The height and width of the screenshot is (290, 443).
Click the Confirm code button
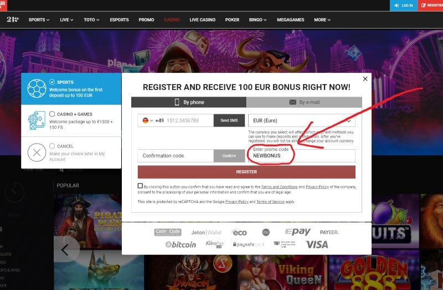click(229, 156)
